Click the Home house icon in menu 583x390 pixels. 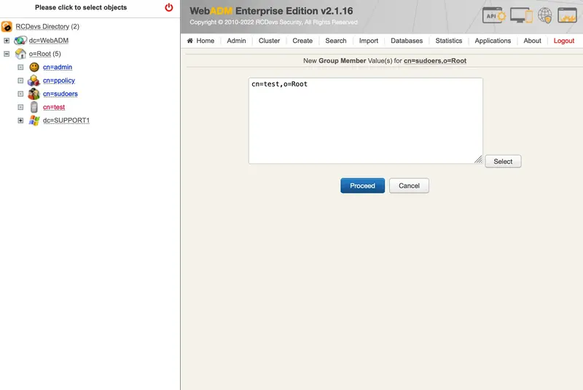click(x=190, y=41)
